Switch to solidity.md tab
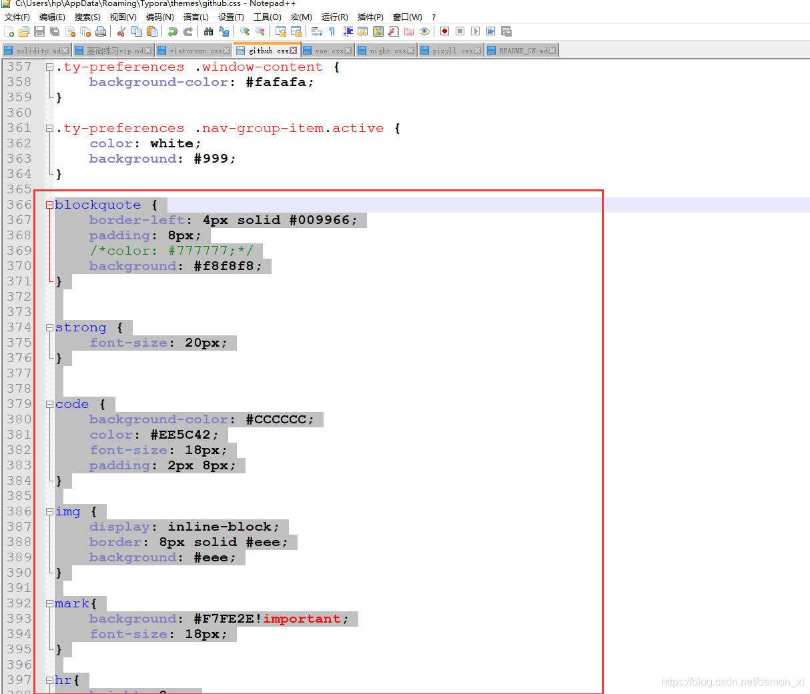 pos(37,51)
